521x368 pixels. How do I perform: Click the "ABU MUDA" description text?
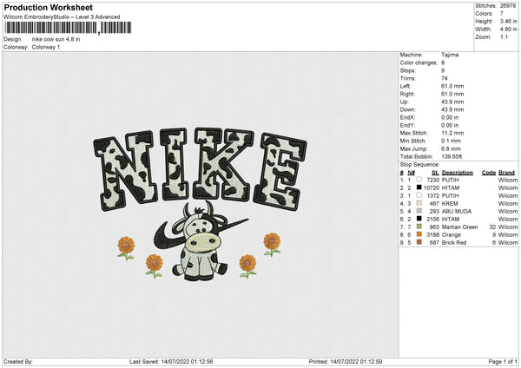[x=457, y=211]
